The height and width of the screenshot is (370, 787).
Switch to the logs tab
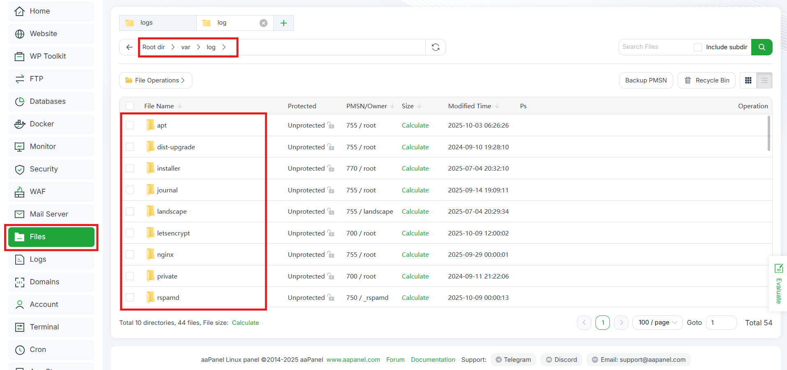[158, 23]
